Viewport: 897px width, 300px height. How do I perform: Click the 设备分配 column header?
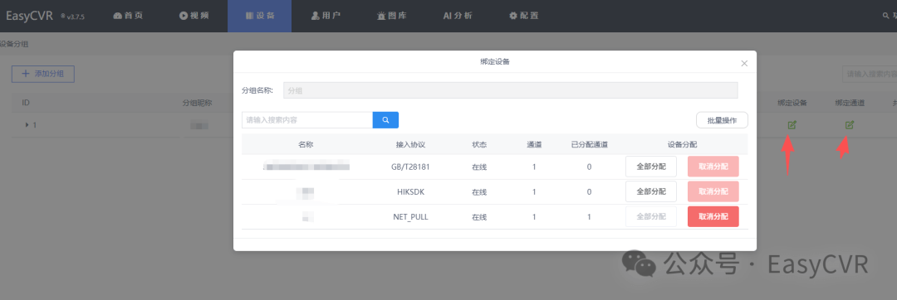682,144
